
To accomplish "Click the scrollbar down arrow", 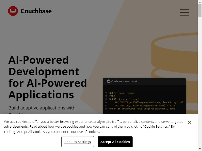I will 200,149.
